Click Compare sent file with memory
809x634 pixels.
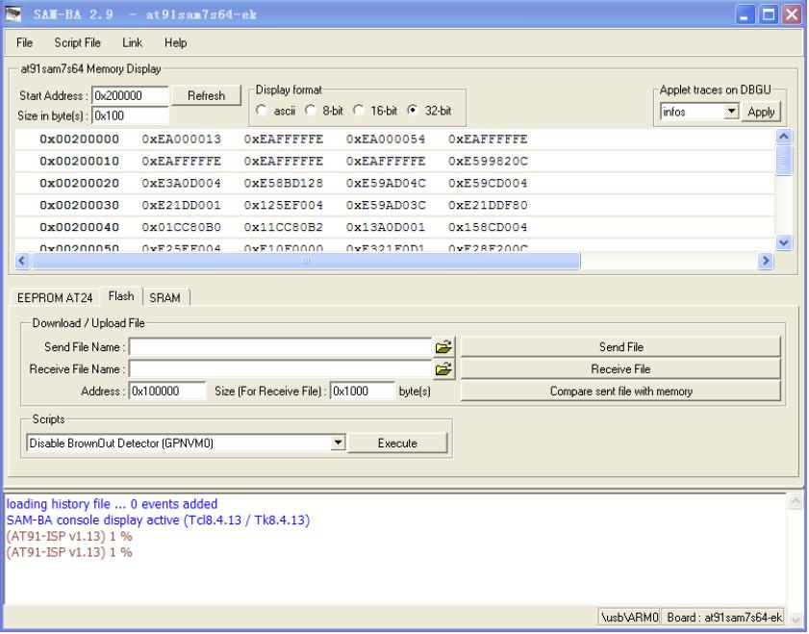click(x=620, y=392)
